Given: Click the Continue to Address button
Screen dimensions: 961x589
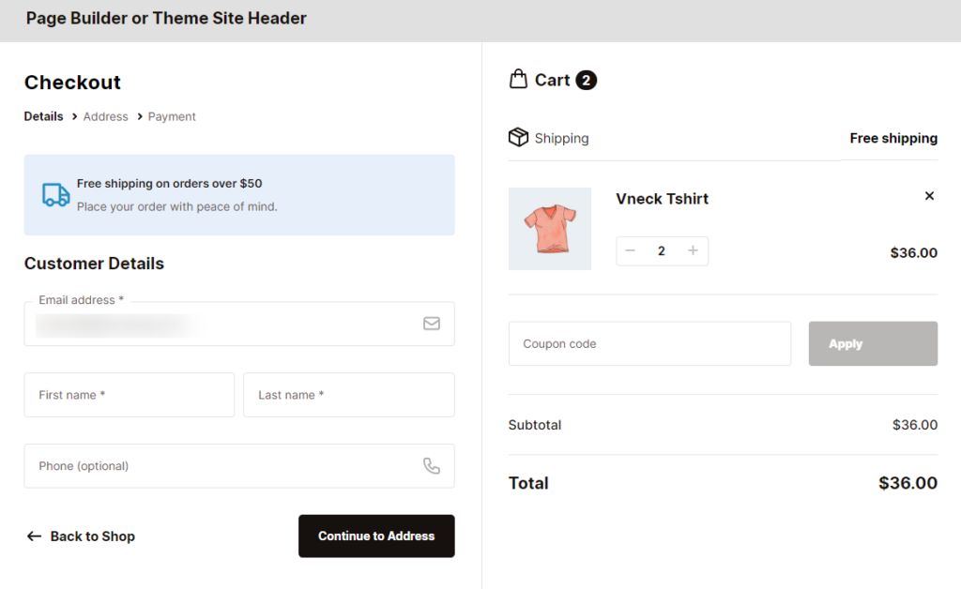Looking at the screenshot, I should click(376, 536).
